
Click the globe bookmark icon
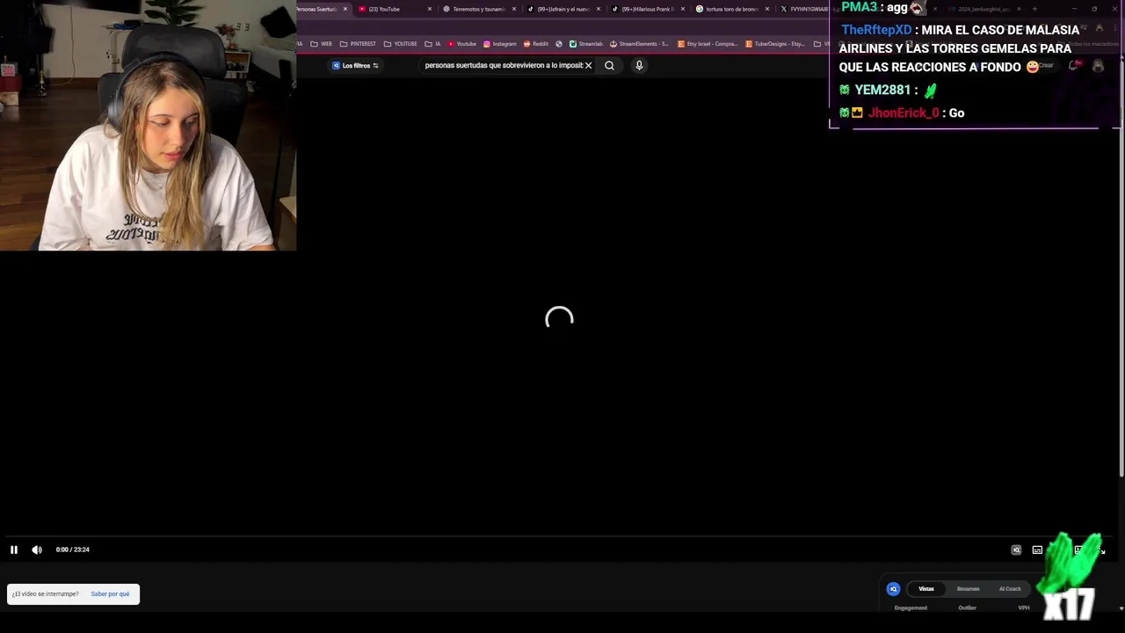559,44
